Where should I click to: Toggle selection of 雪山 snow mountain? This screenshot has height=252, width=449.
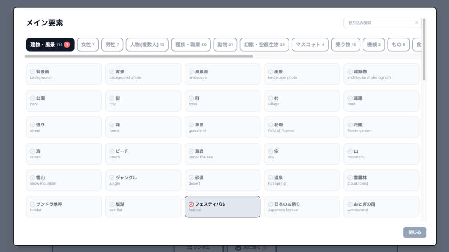coord(64,180)
